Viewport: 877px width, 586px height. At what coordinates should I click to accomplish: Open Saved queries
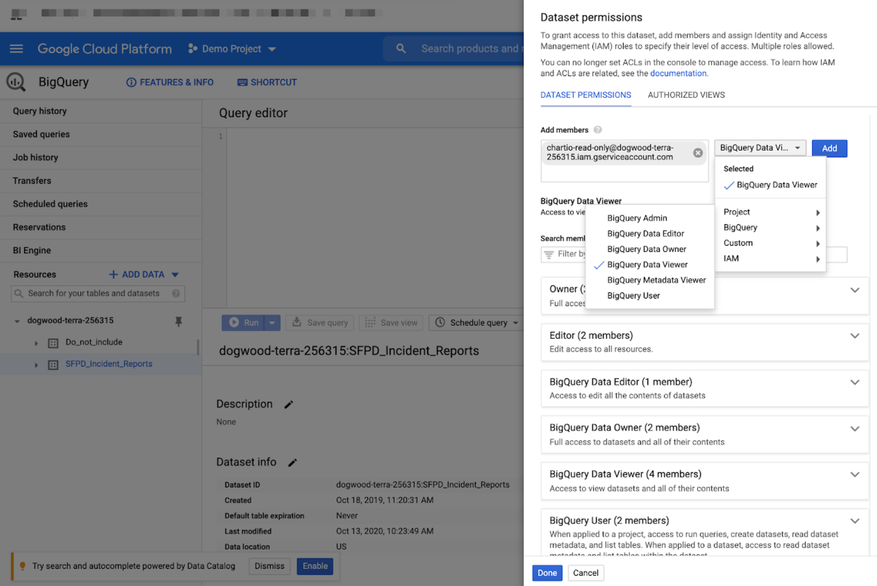point(101,134)
